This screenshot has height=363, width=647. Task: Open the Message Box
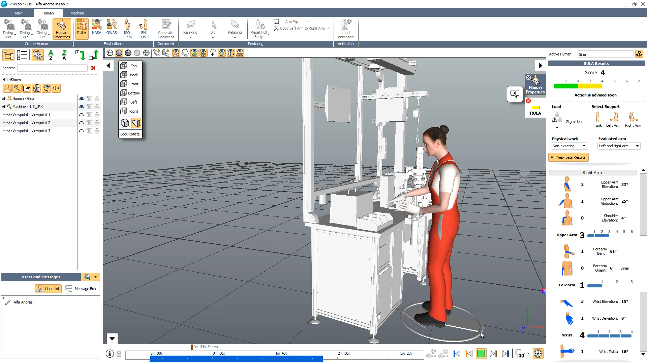(81, 289)
